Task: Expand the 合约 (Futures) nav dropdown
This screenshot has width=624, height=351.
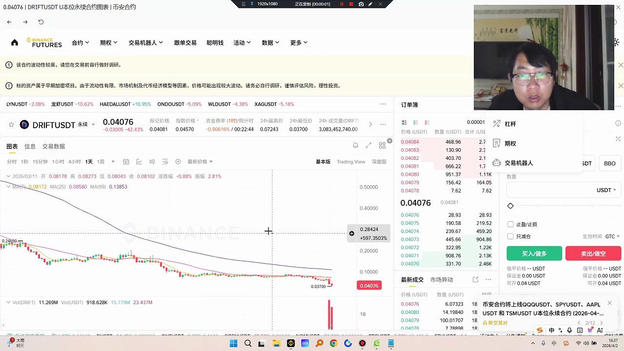Action: pos(80,43)
